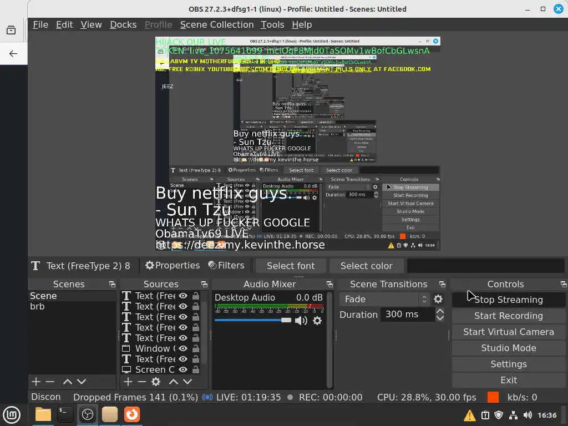Open the network tray icon

(513, 415)
